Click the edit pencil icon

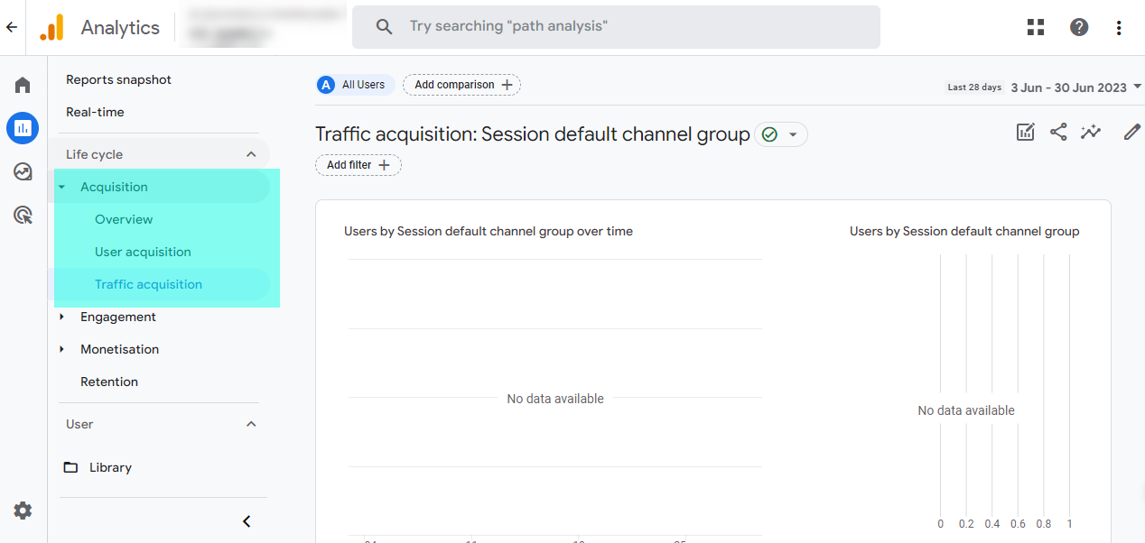[x=1131, y=133]
